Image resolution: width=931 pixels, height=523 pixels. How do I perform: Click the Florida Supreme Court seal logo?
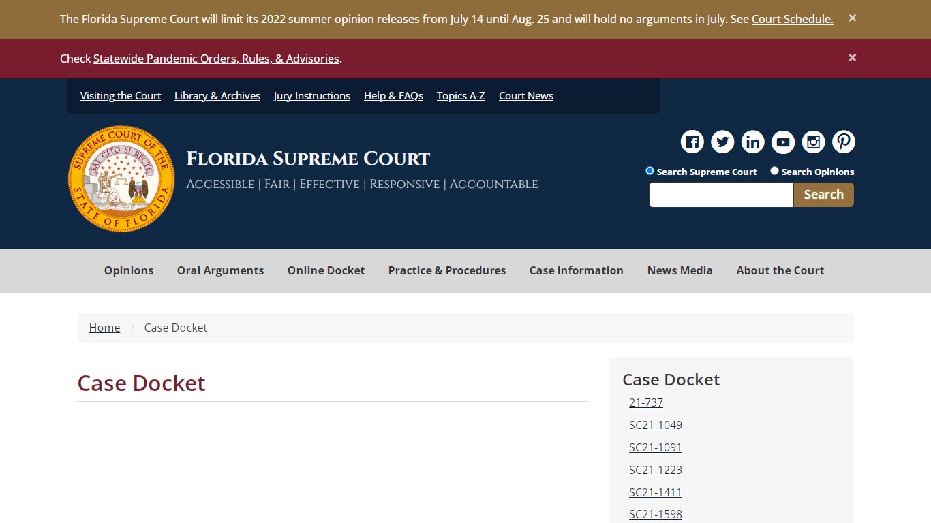coord(121,178)
